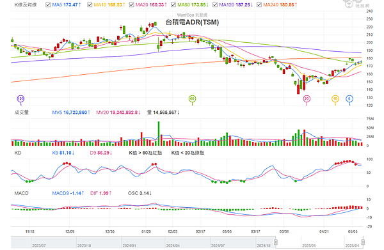Click the MV5 16,723,860 volume value
Screen dimensions: 384x250
(x=71, y=113)
